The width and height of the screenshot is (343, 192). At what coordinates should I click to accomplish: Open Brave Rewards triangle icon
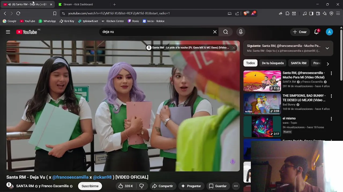253,13
